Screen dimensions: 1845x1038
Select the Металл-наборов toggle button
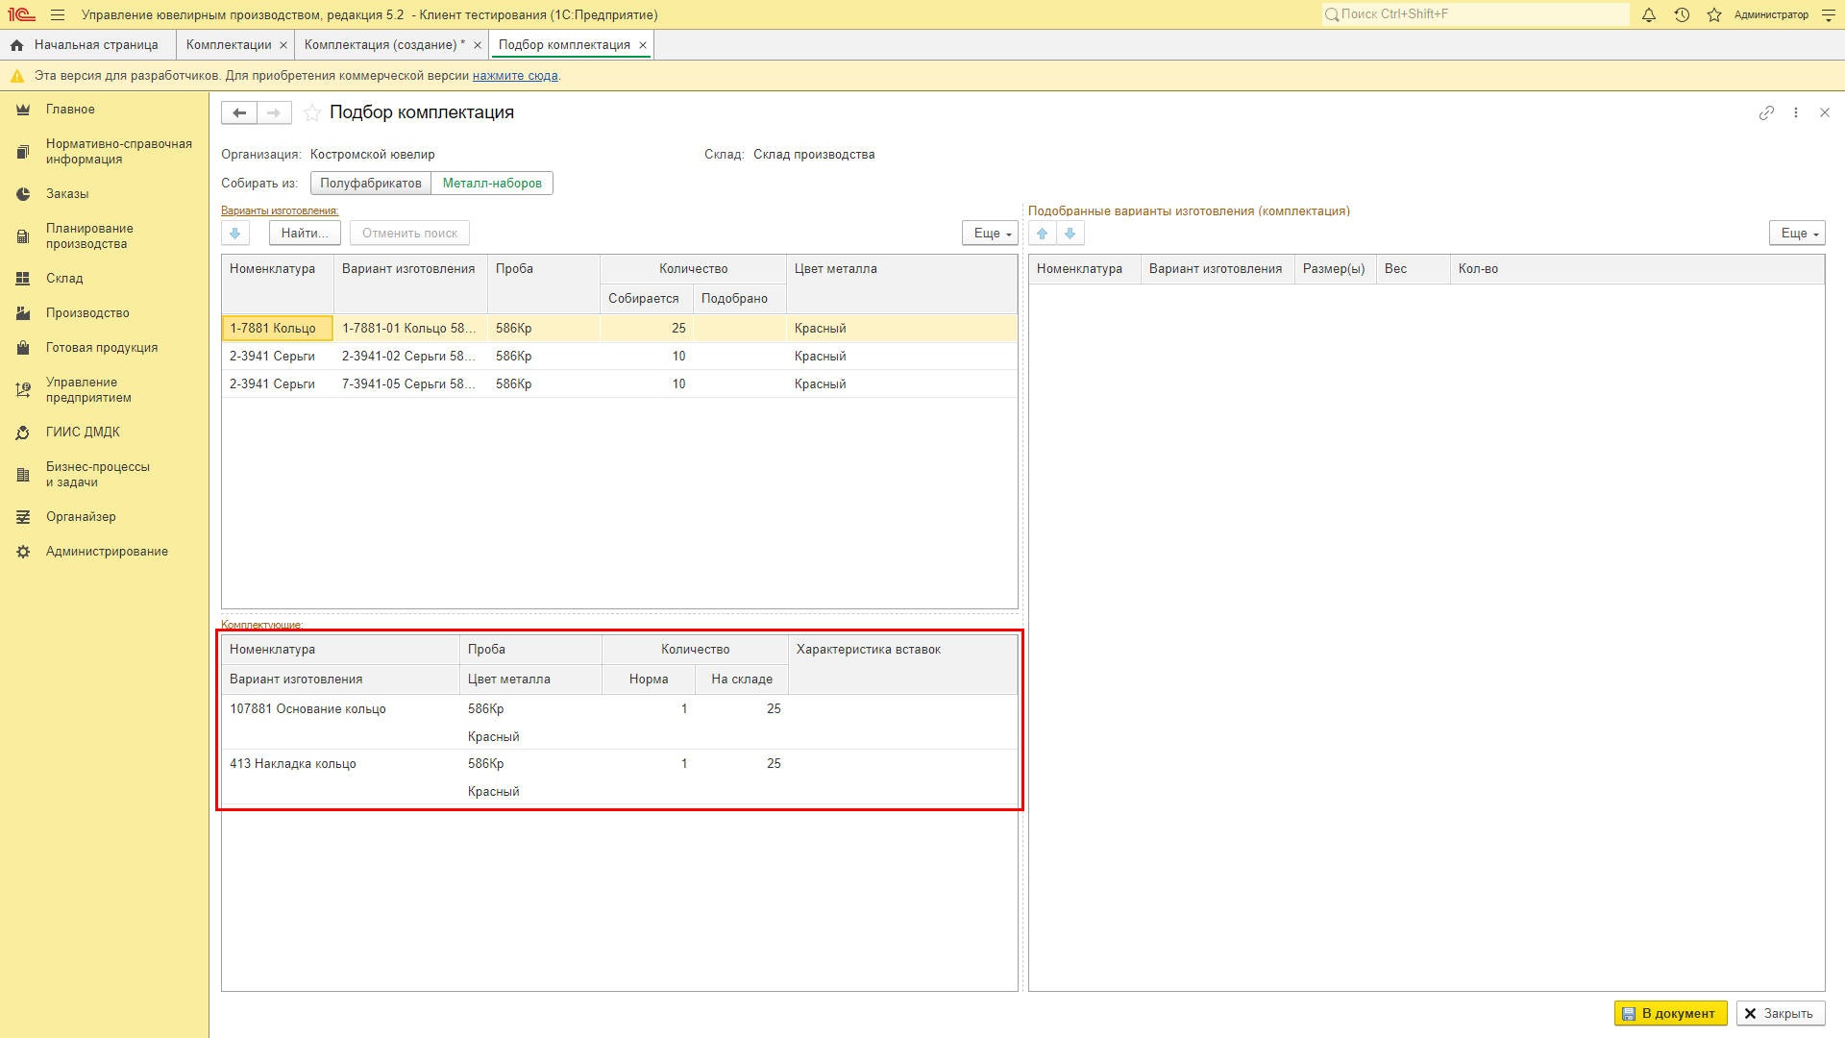point(492,183)
